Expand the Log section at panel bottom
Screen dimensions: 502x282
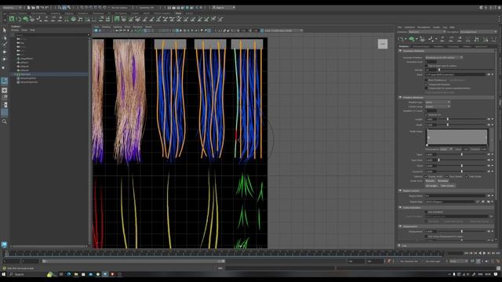pyautogui.click(x=399, y=245)
